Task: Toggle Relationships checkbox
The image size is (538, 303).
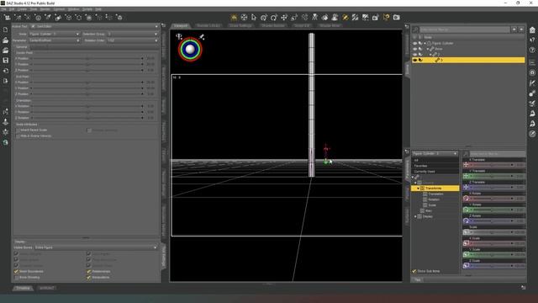Action: tap(89, 271)
